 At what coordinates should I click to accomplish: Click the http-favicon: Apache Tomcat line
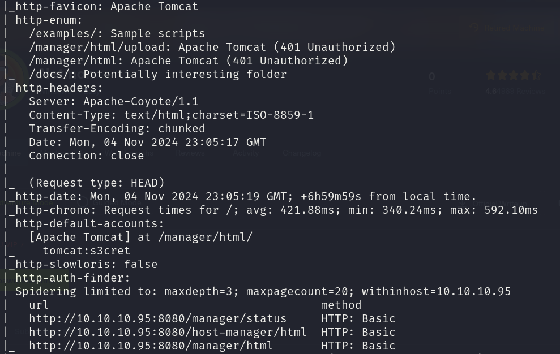[107, 6]
